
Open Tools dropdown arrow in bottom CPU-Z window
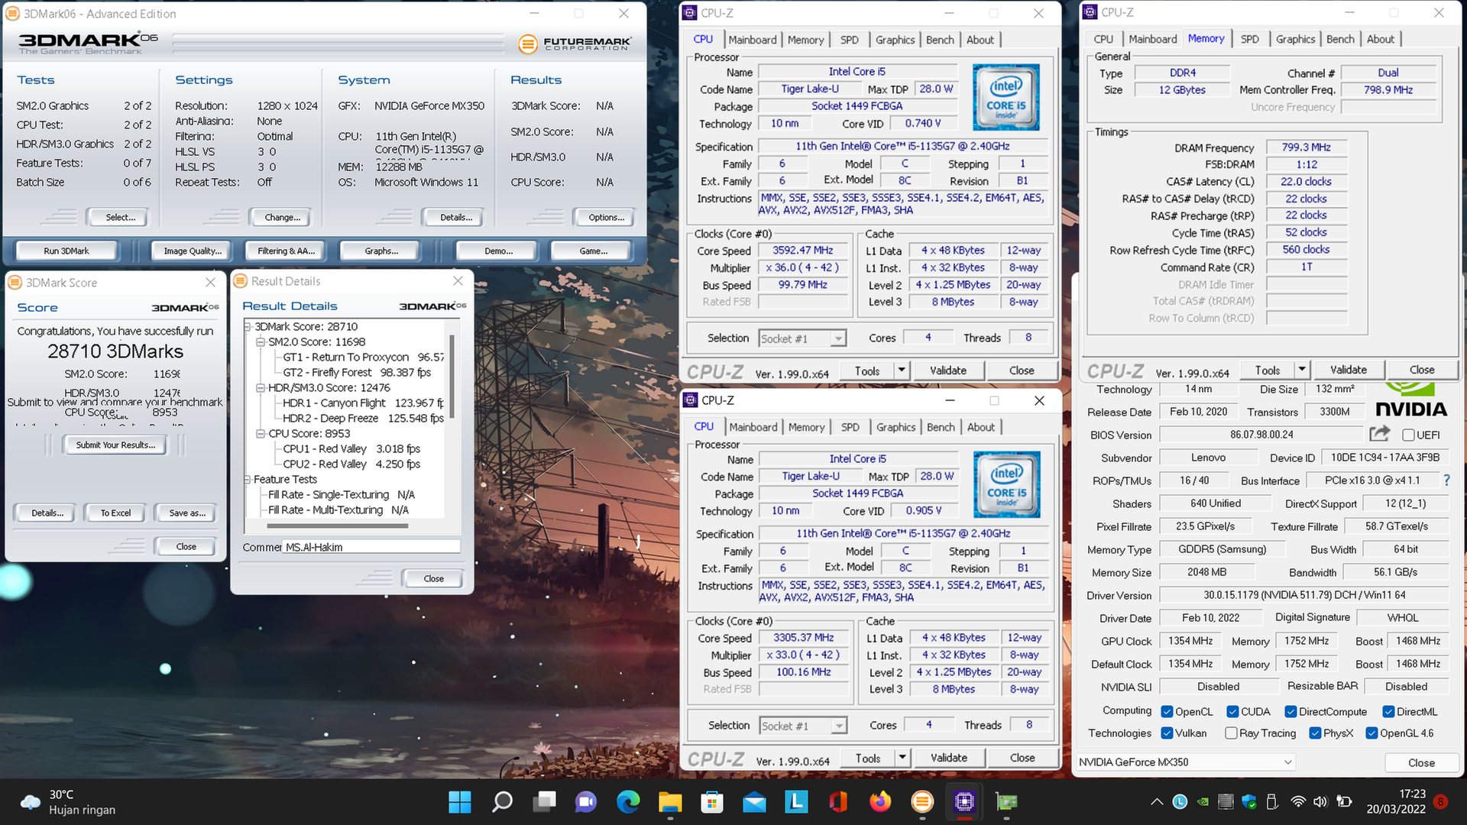pyautogui.click(x=902, y=758)
